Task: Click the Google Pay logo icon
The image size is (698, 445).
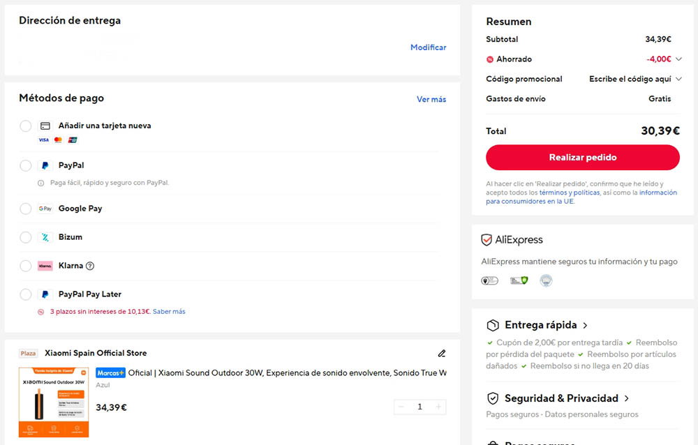Action: pyautogui.click(x=45, y=209)
